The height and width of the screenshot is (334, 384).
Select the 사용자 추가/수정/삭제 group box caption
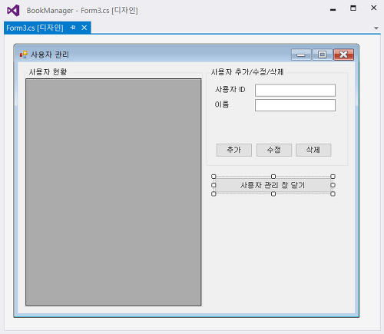[247, 72]
